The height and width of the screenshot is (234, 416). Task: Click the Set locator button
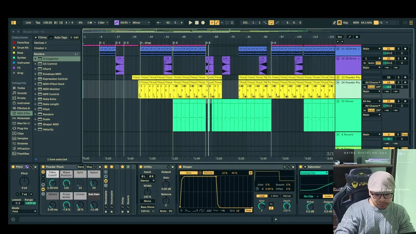pos(340,37)
